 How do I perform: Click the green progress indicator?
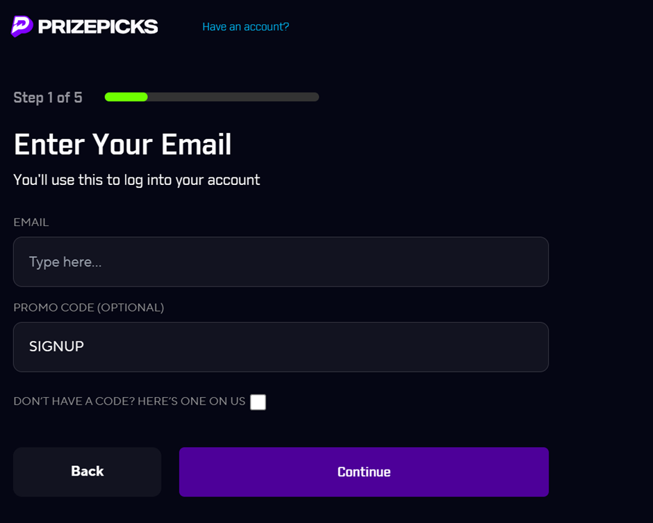pyautogui.click(x=125, y=97)
